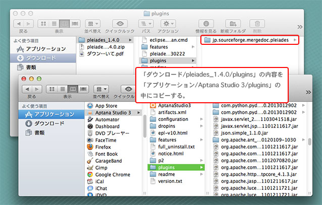
Task: Switch plugins window to Cover Flow view
Action: pos(75,24)
